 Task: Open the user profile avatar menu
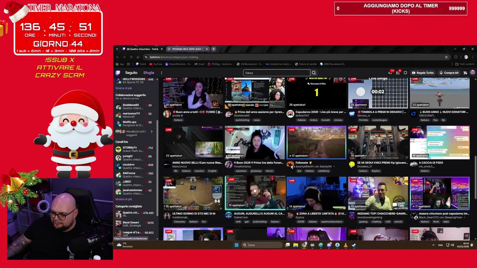472,73
